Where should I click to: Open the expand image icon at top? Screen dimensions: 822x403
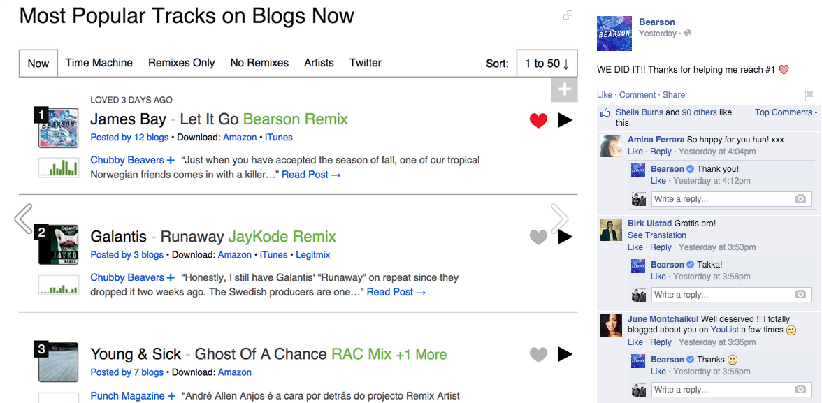tap(568, 15)
